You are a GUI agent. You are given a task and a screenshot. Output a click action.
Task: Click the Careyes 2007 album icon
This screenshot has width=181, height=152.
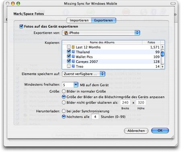(73, 61)
